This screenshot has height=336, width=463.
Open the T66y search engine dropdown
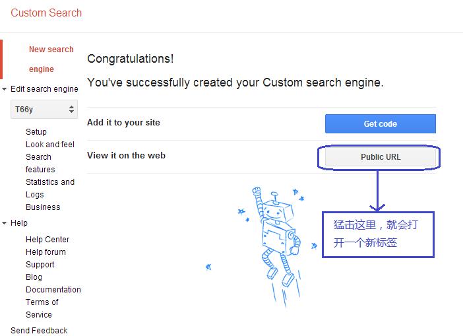pos(44,110)
